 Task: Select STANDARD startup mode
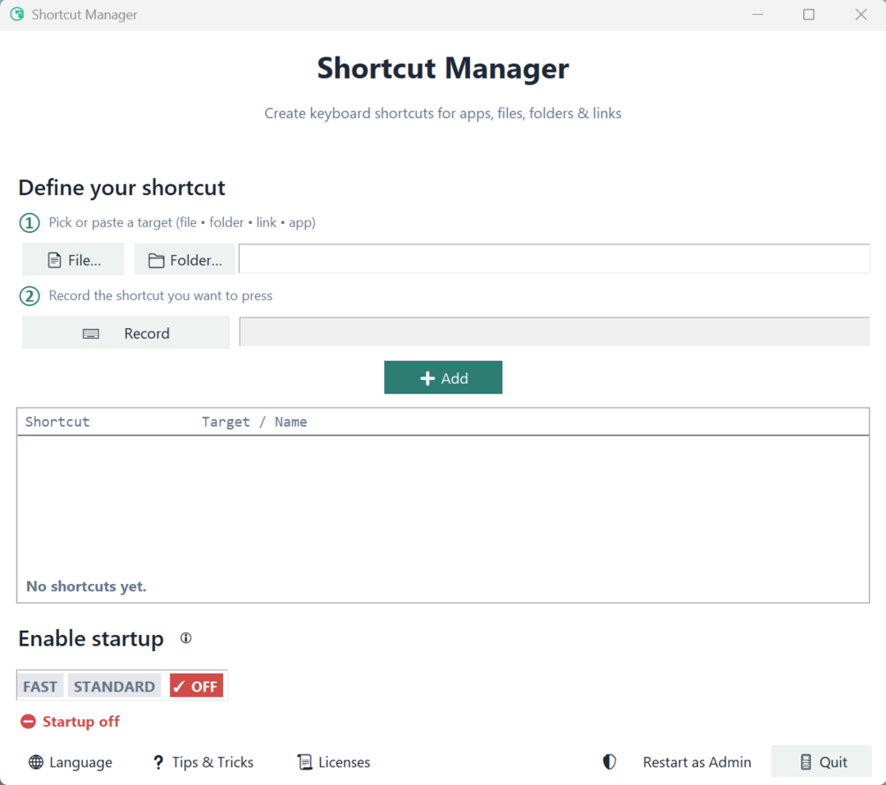(114, 686)
